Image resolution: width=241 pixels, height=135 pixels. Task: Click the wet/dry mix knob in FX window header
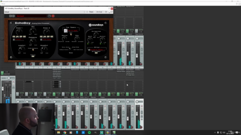109,12
